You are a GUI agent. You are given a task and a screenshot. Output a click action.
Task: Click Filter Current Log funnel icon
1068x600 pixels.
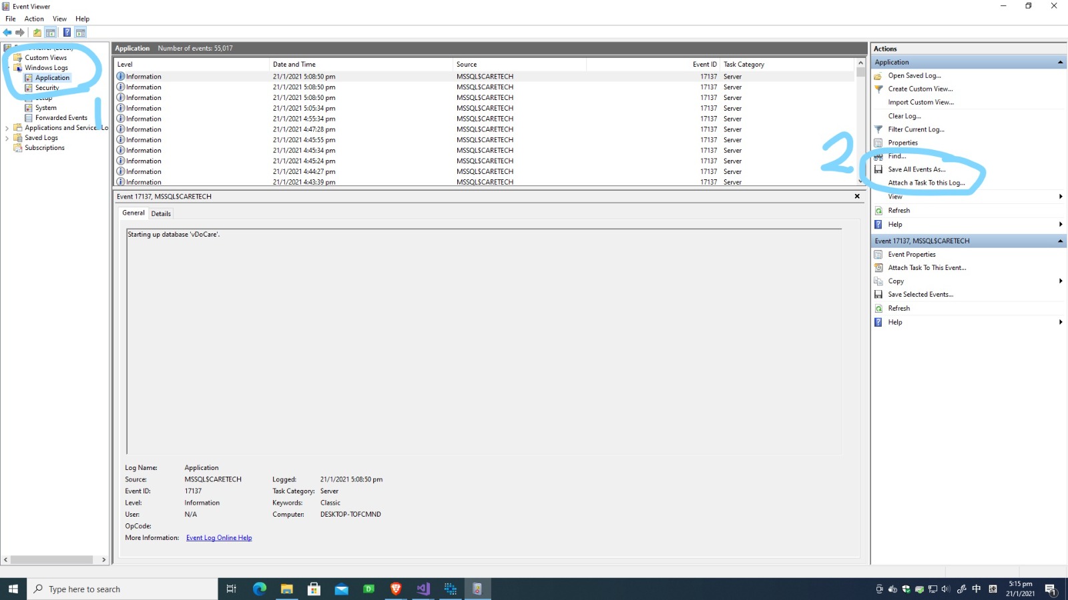[x=878, y=129]
